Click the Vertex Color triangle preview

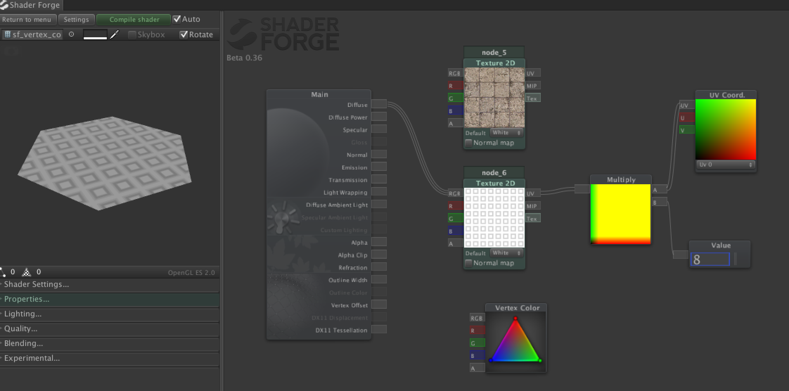pyautogui.click(x=516, y=342)
